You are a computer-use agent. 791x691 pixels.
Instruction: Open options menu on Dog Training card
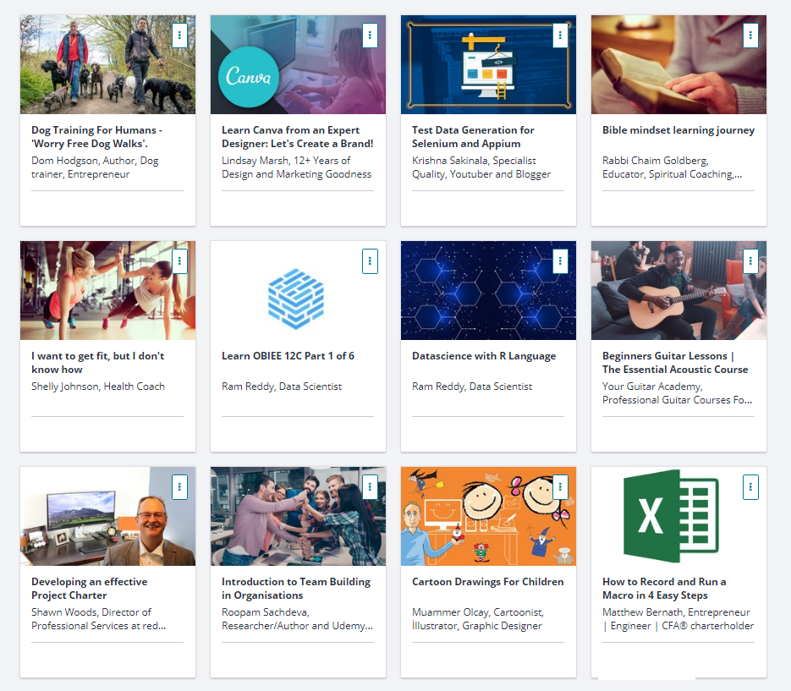click(x=179, y=36)
